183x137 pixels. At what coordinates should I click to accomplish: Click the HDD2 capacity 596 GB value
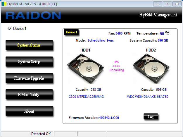point(161,90)
